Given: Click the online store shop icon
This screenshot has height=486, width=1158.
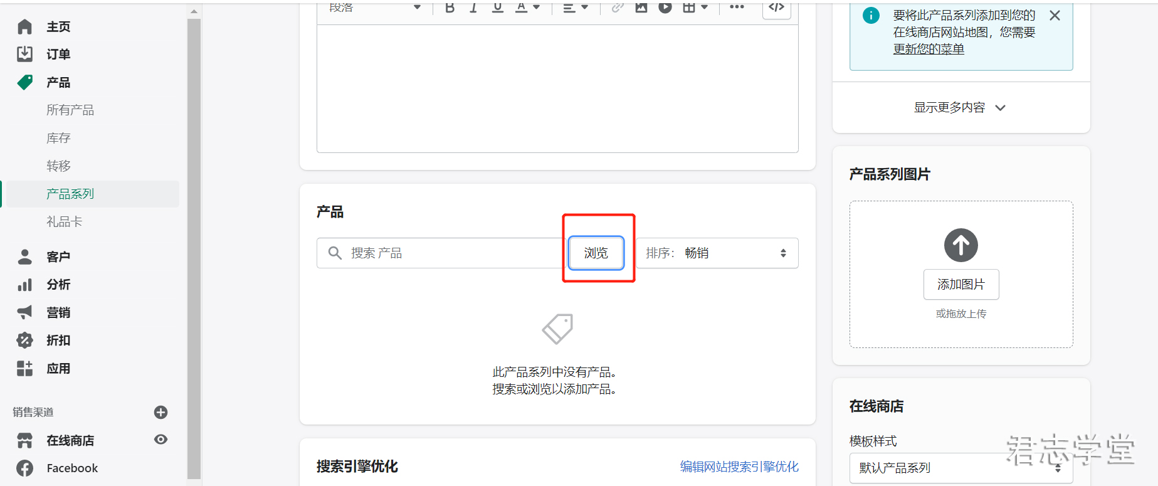Looking at the screenshot, I should click(24, 441).
